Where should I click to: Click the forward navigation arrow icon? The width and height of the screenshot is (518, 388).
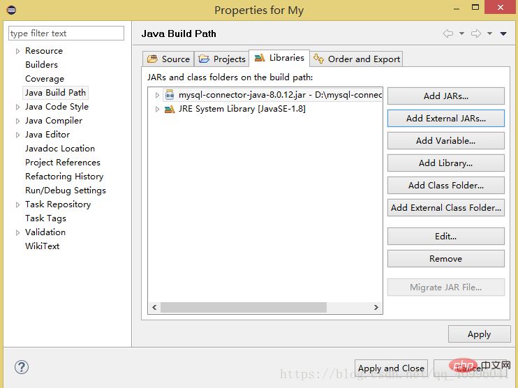[476, 33]
